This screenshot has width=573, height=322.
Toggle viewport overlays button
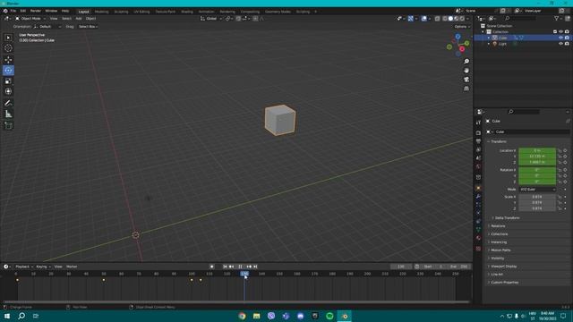click(x=423, y=19)
